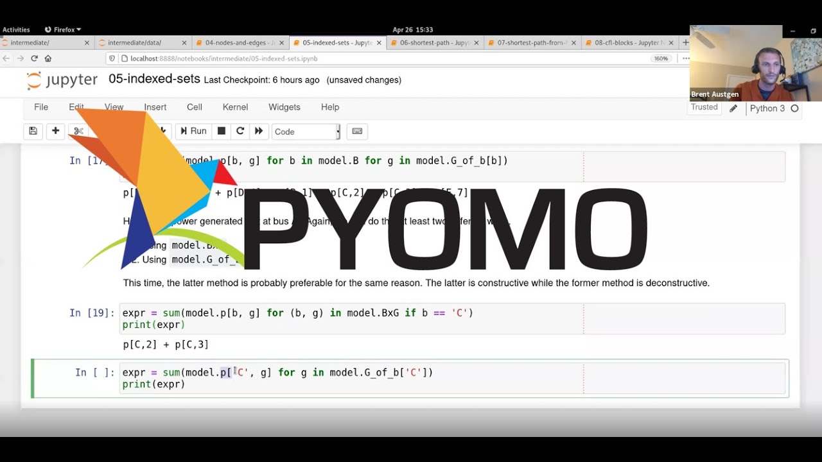Open the File menu
Viewport: 822px width, 462px height.
tap(41, 107)
